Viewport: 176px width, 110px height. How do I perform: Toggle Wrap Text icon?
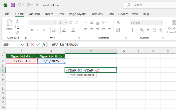coord(118,22)
